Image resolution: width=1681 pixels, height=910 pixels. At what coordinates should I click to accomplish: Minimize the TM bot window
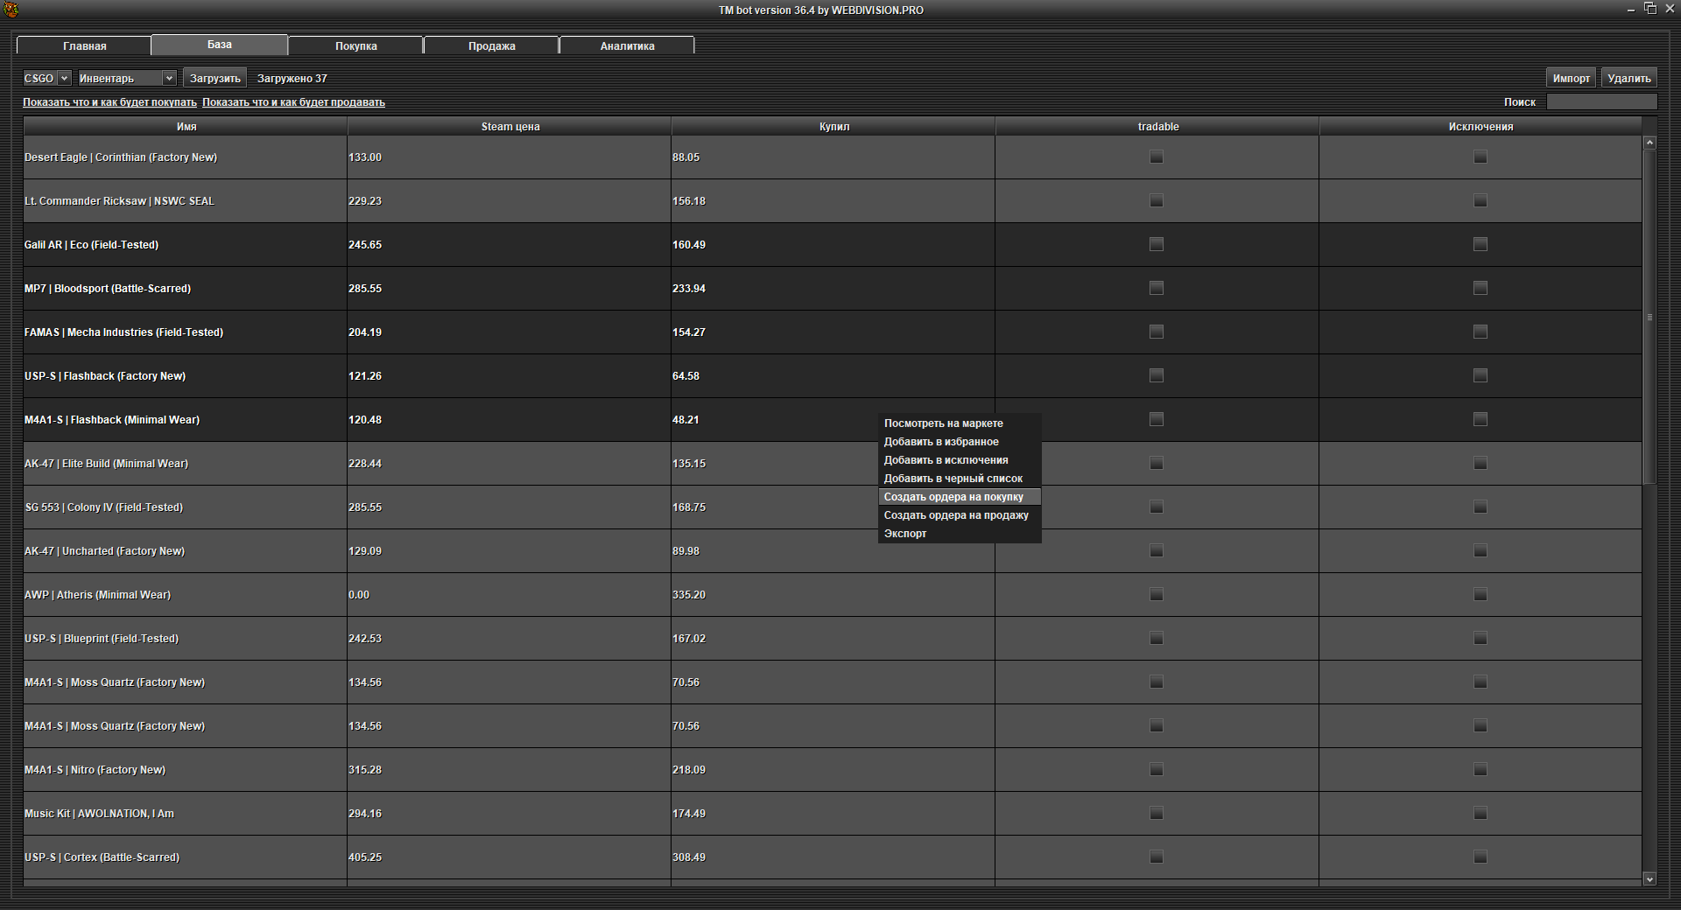point(1631,10)
